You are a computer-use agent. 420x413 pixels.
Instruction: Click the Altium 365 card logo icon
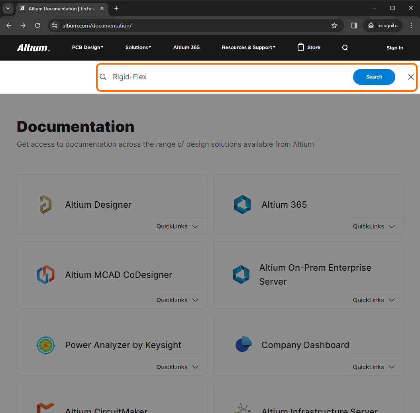click(242, 205)
